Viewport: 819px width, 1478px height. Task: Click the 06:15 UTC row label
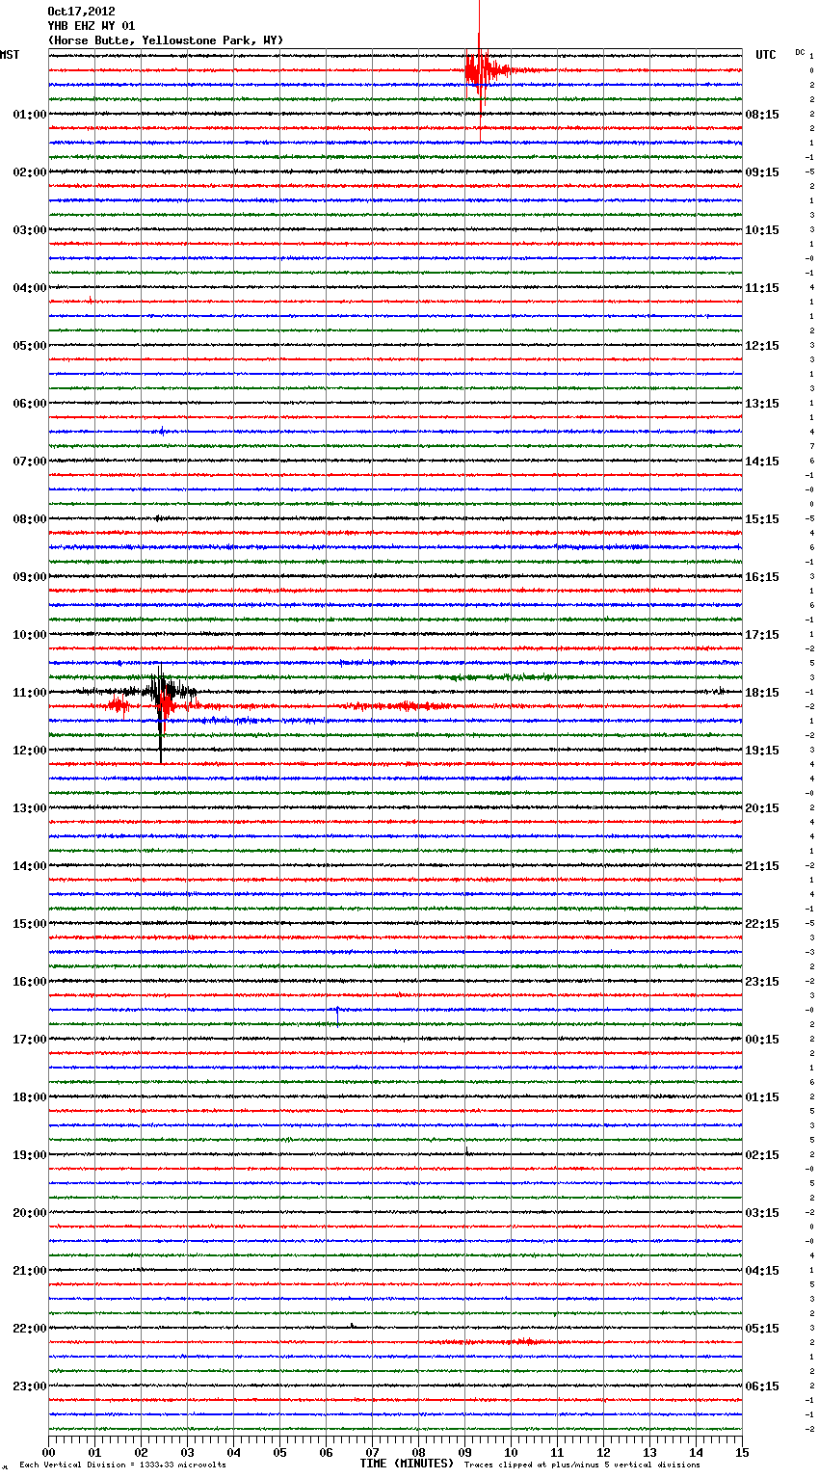coord(762,1386)
